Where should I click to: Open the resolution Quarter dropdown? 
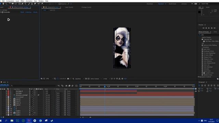[x=80, y=79]
